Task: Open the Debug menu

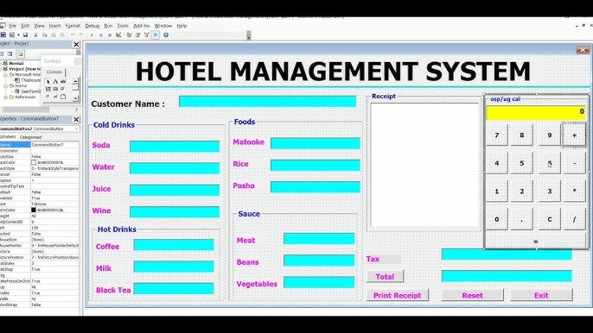Action: pyautogui.click(x=92, y=26)
